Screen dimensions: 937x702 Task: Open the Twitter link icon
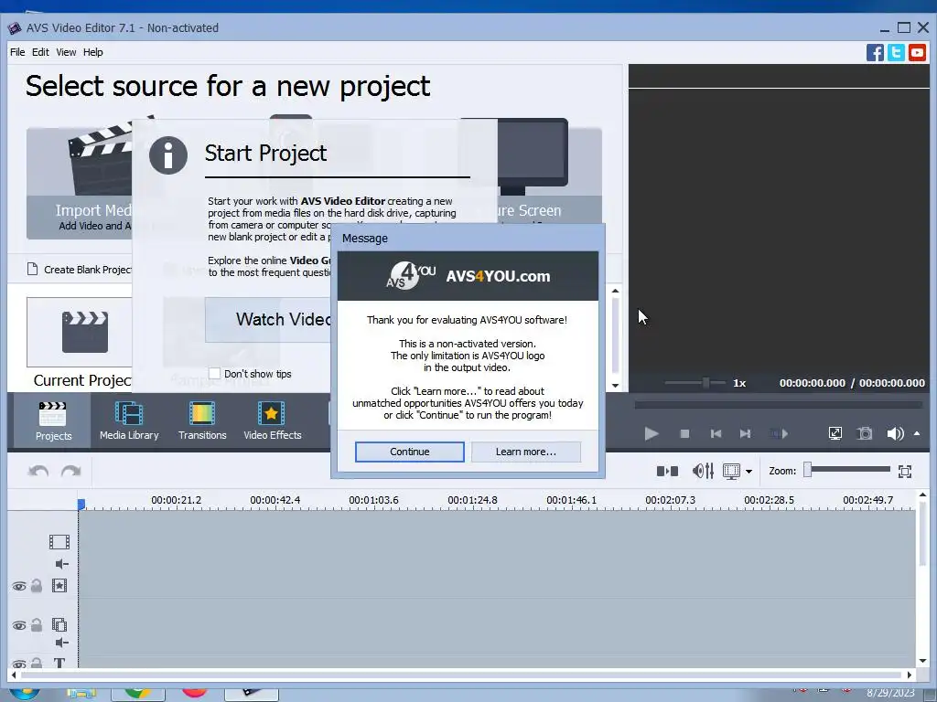[x=896, y=52]
